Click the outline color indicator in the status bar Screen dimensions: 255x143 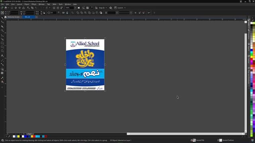(x=220, y=140)
